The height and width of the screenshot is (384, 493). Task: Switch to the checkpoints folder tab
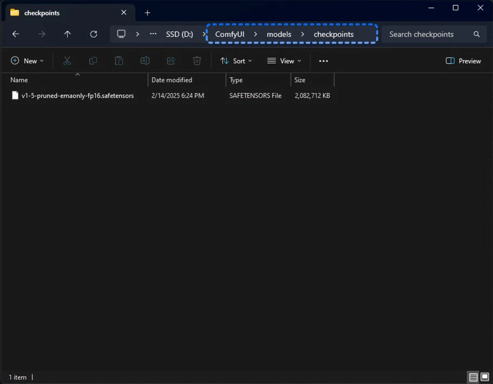(41, 12)
